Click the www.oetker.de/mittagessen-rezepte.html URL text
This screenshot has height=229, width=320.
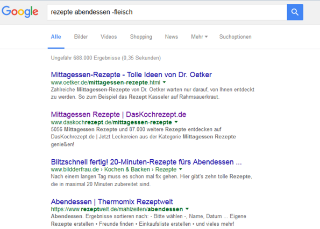[x=105, y=83]
